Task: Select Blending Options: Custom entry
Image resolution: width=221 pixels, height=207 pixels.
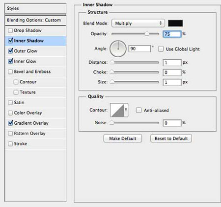Action: (35, 20)
